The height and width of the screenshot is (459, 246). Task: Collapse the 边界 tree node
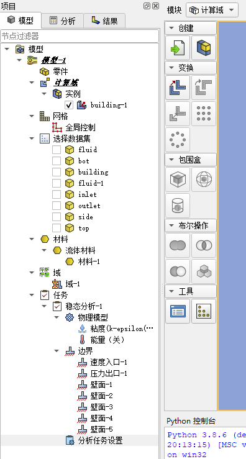point(57,351)
